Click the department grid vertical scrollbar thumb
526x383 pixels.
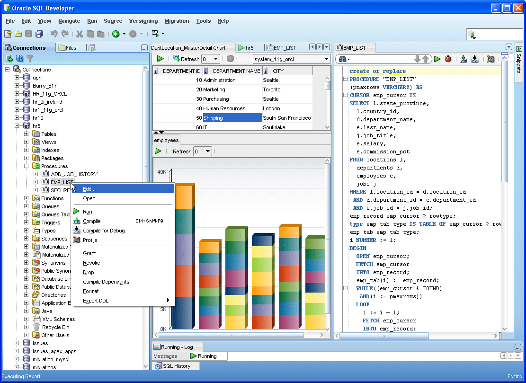pos(328,86)
